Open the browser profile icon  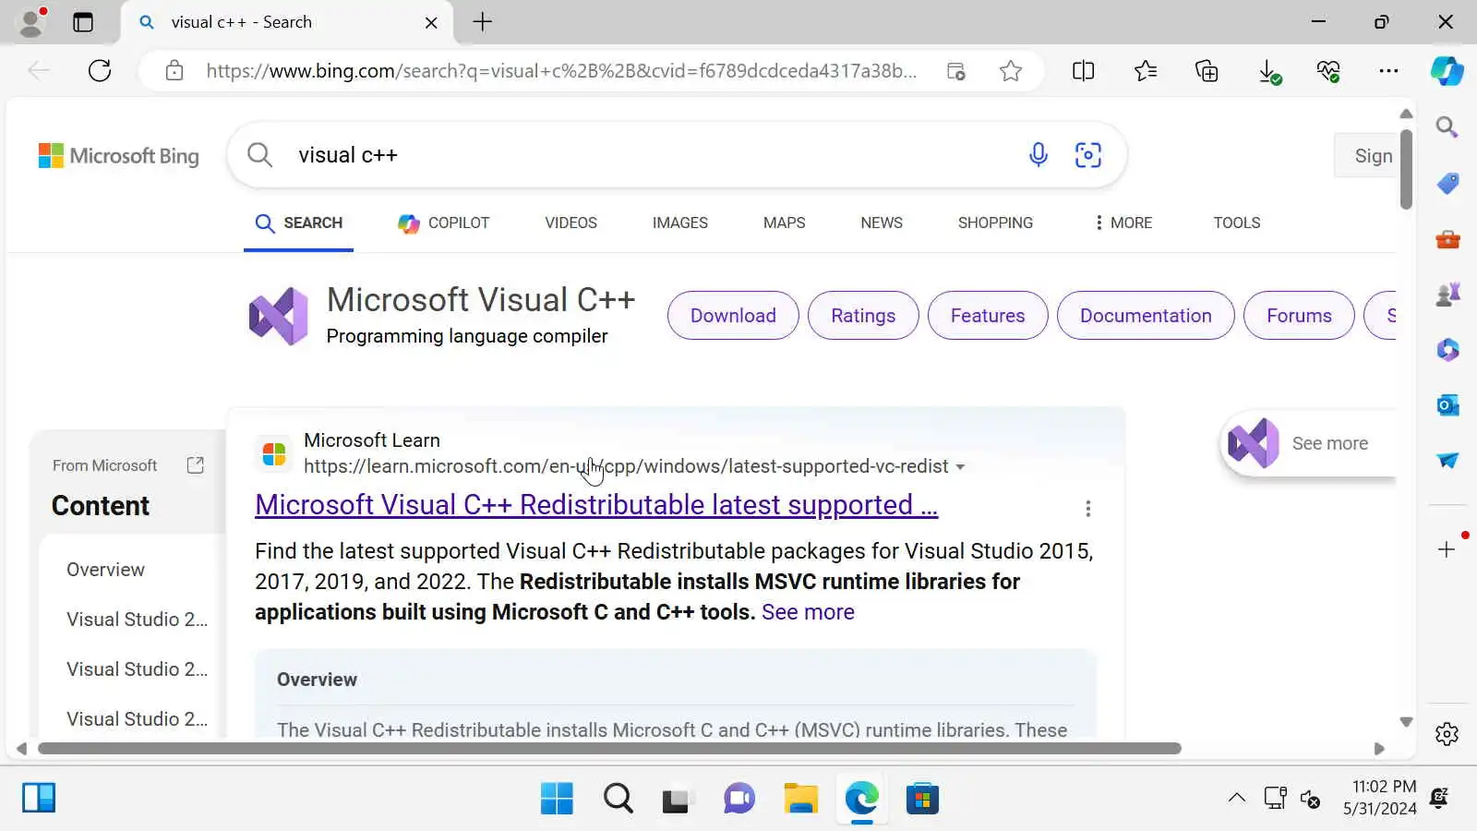click(x=32, y=22)
